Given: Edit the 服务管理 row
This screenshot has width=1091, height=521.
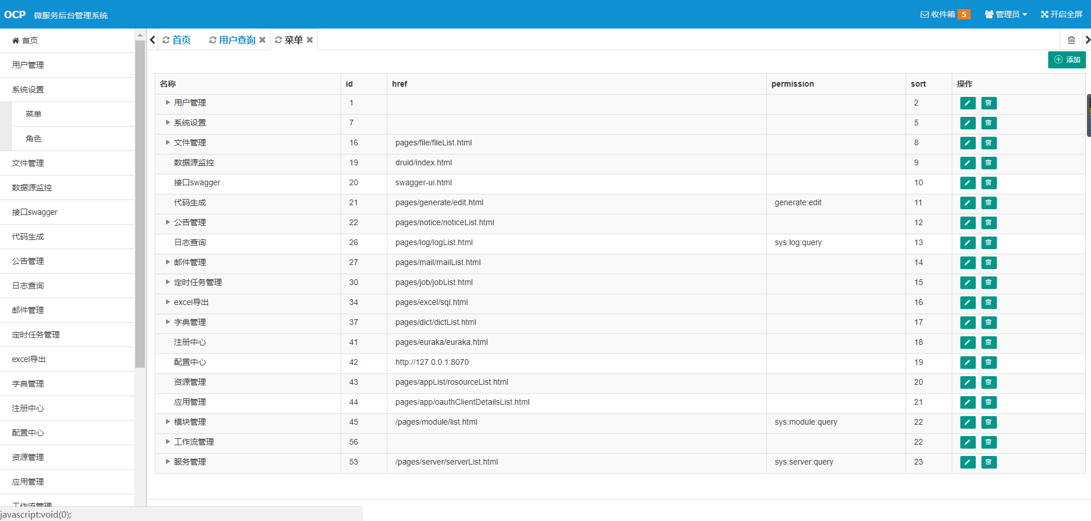Looking at the screenshot, I should [x=968, y=462].
